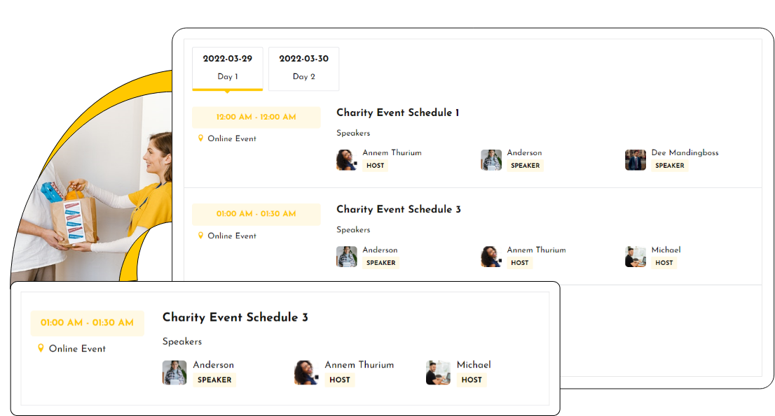
Task: Click SPEAKER badge under Dee Mandingboss
Action: click(x=669, y=166)
